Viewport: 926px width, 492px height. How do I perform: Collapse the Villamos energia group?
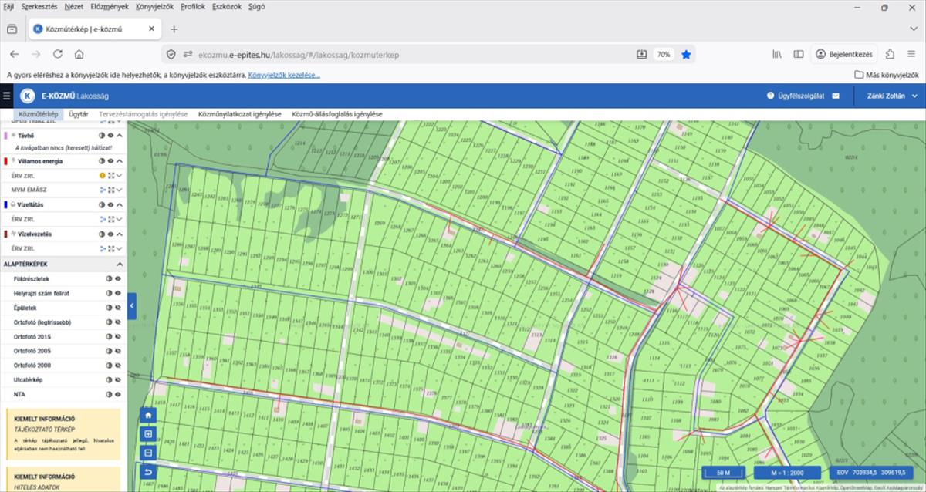click(x=120, y=161)
